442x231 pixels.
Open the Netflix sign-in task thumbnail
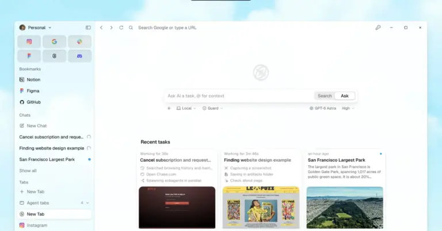point(177,207)
